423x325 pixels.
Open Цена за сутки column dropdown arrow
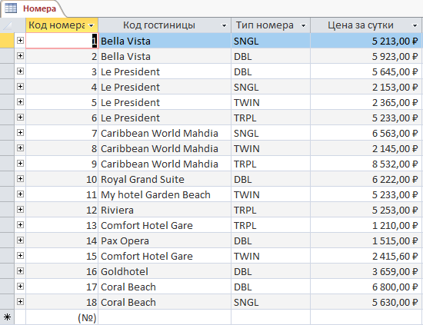tap(415, 25)
